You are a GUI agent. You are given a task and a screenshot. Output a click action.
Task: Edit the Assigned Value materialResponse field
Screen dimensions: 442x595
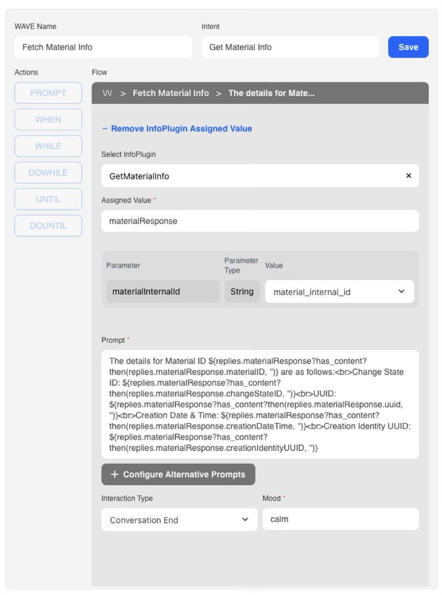(x=260, y=221)
